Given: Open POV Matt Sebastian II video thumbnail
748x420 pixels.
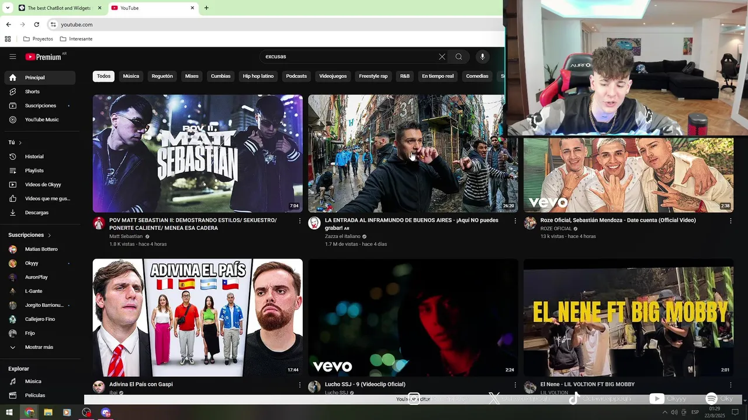Looking at the screenshot, I should (x=198, y=153).
